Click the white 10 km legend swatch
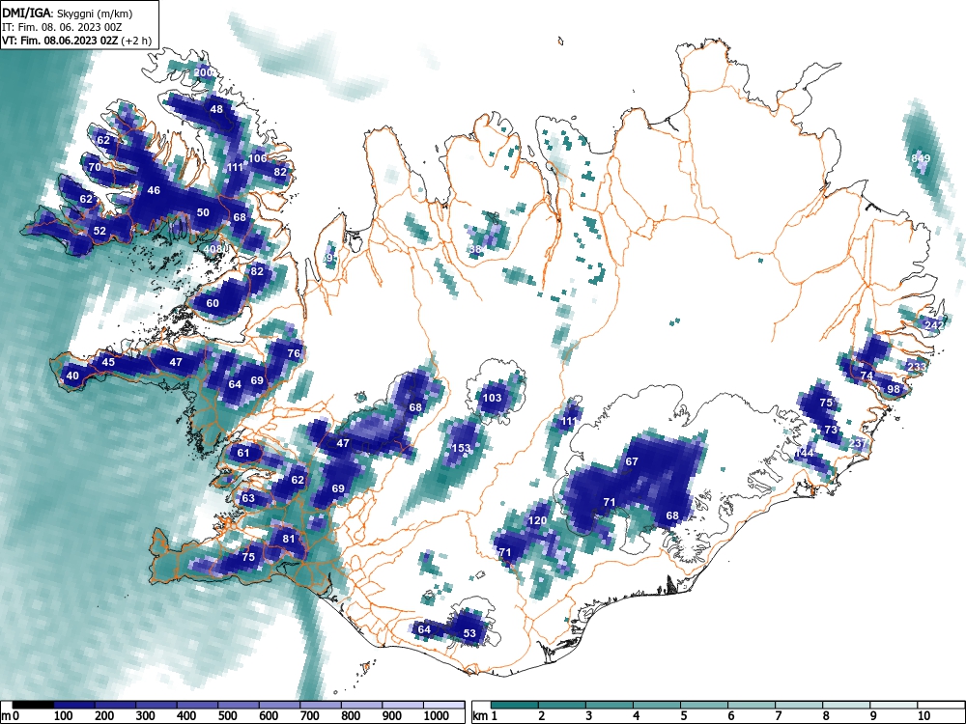The image size is (966, 724). tap(940, 705)
